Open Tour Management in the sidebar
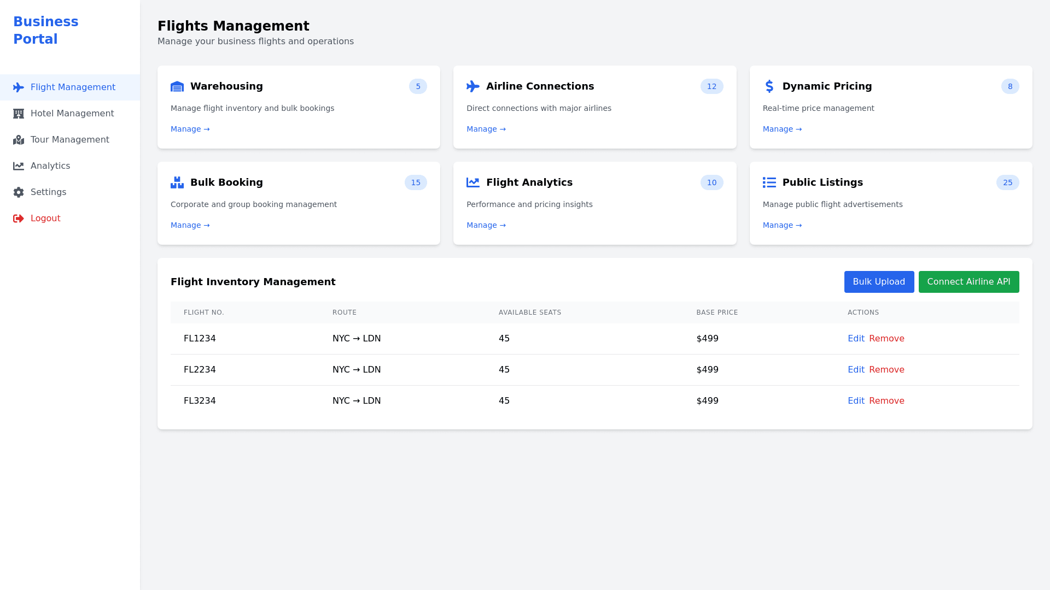 (x=69, y=140)
